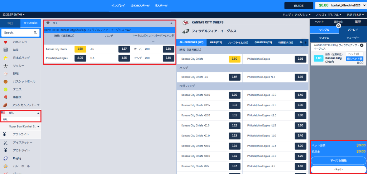This screenshot has width=367, height=174.
Task: Select the パーレイ bet type tab
Action: coord(353,30)
